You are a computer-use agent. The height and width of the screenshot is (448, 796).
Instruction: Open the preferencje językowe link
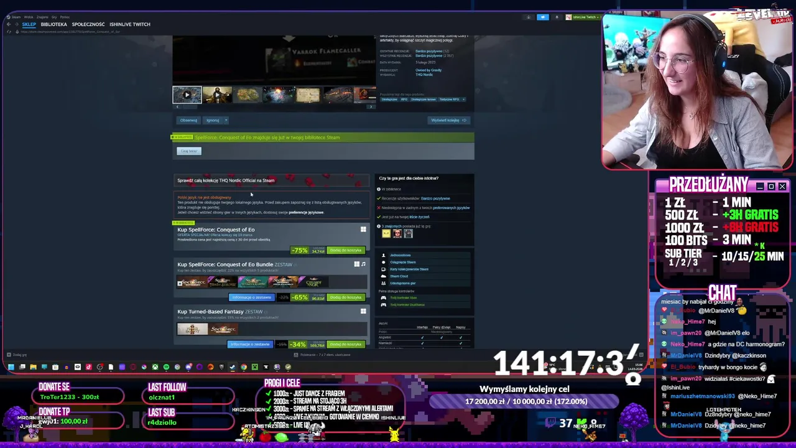[x=306, y=213]
